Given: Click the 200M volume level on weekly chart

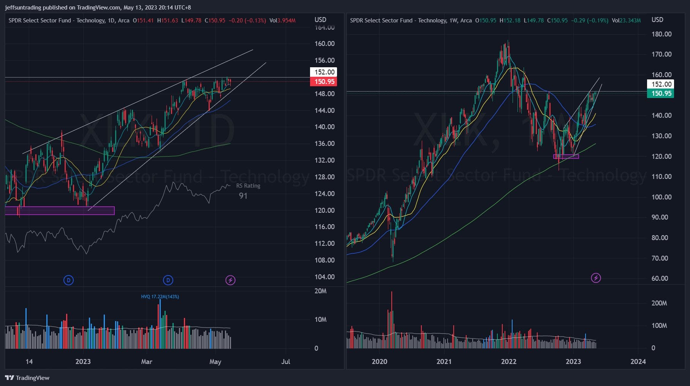Looking at the screenshot, I should tap(659, 303).
